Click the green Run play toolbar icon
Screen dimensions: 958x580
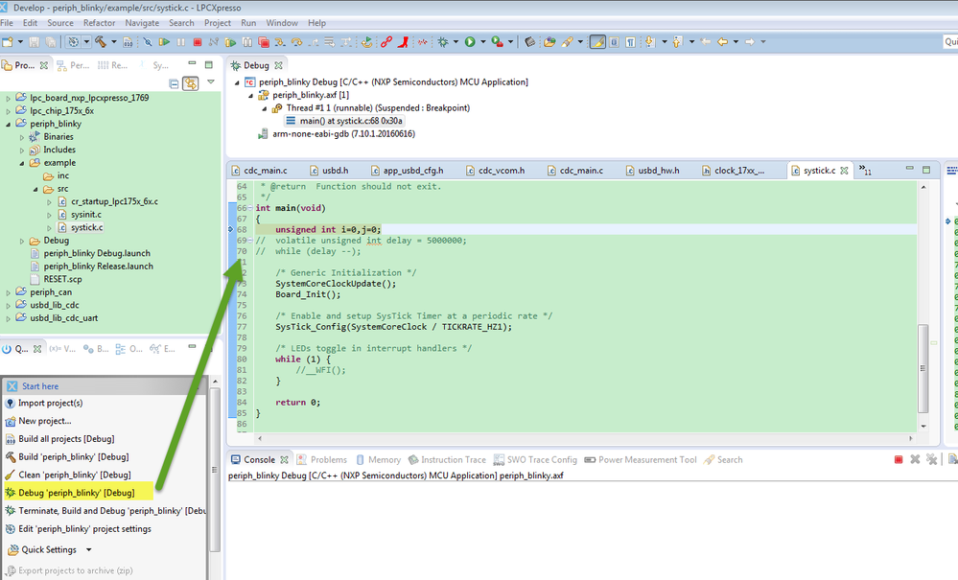(470, 41)
